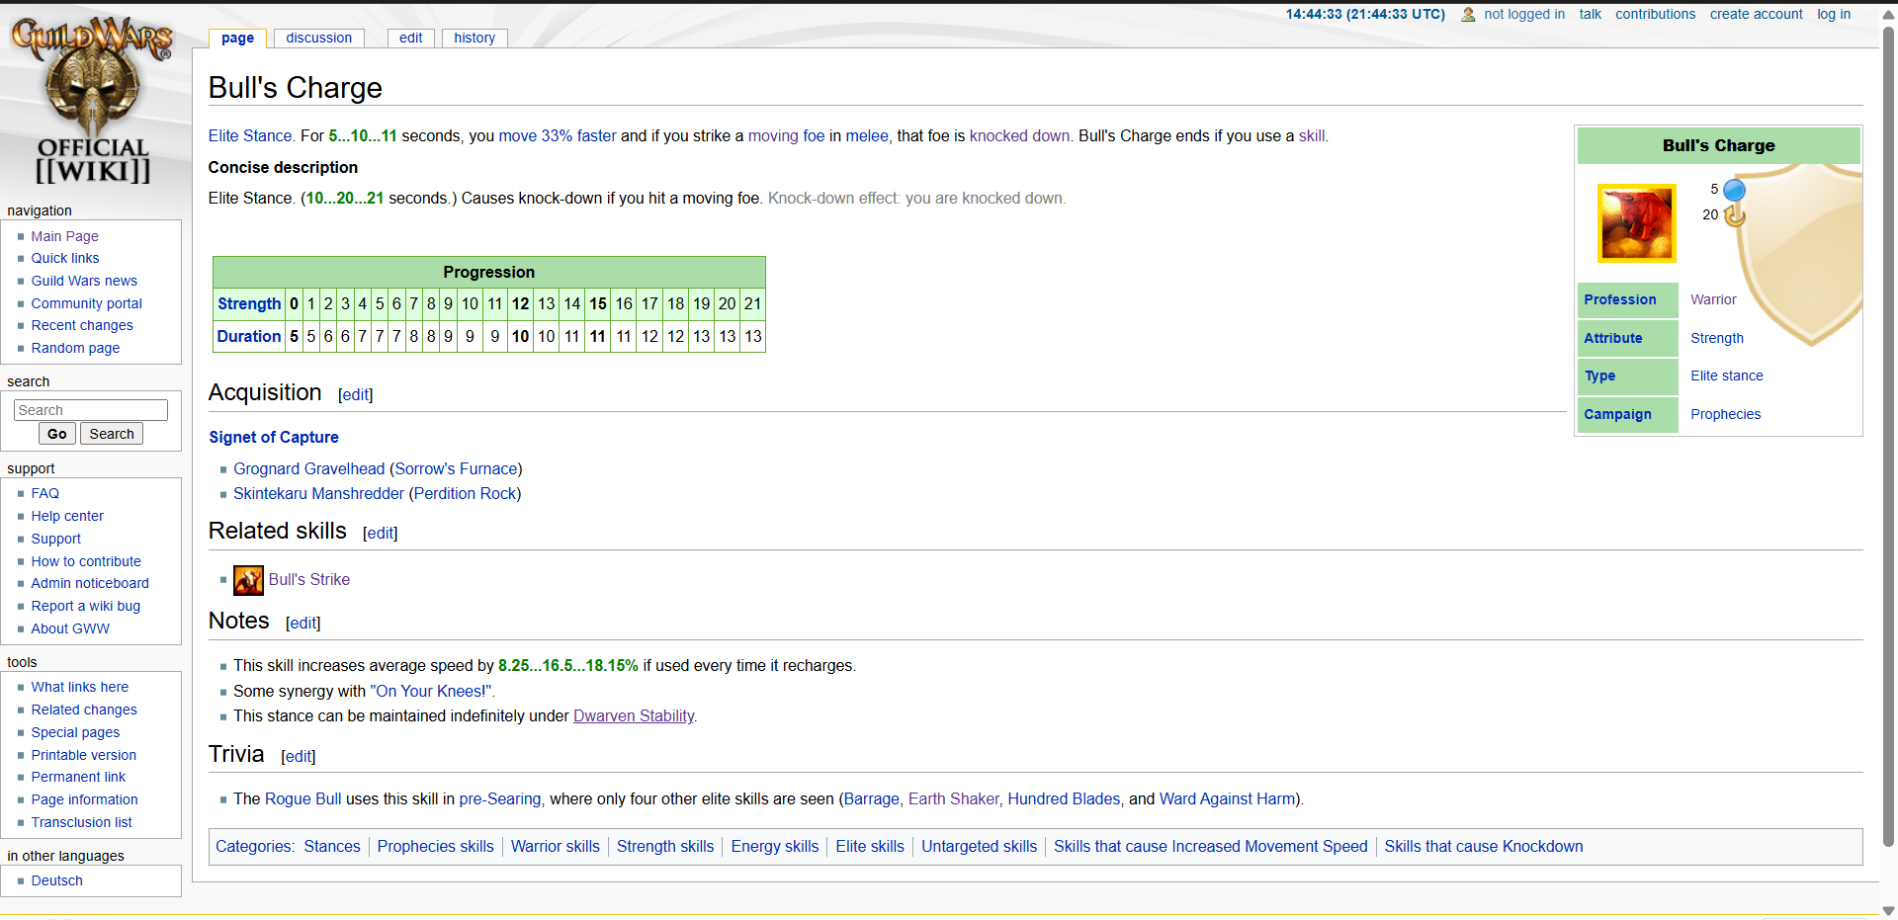Open What links here
The width and height of the screenshot is (1898, 920).
coord(79,687)
